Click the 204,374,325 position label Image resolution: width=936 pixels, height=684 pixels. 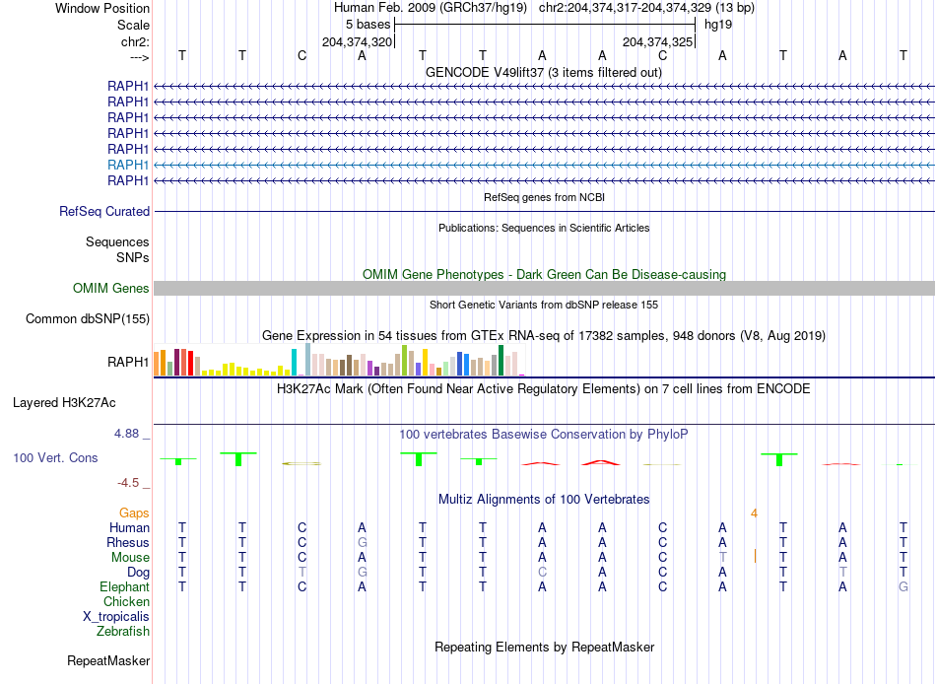[x=658, y=42]
